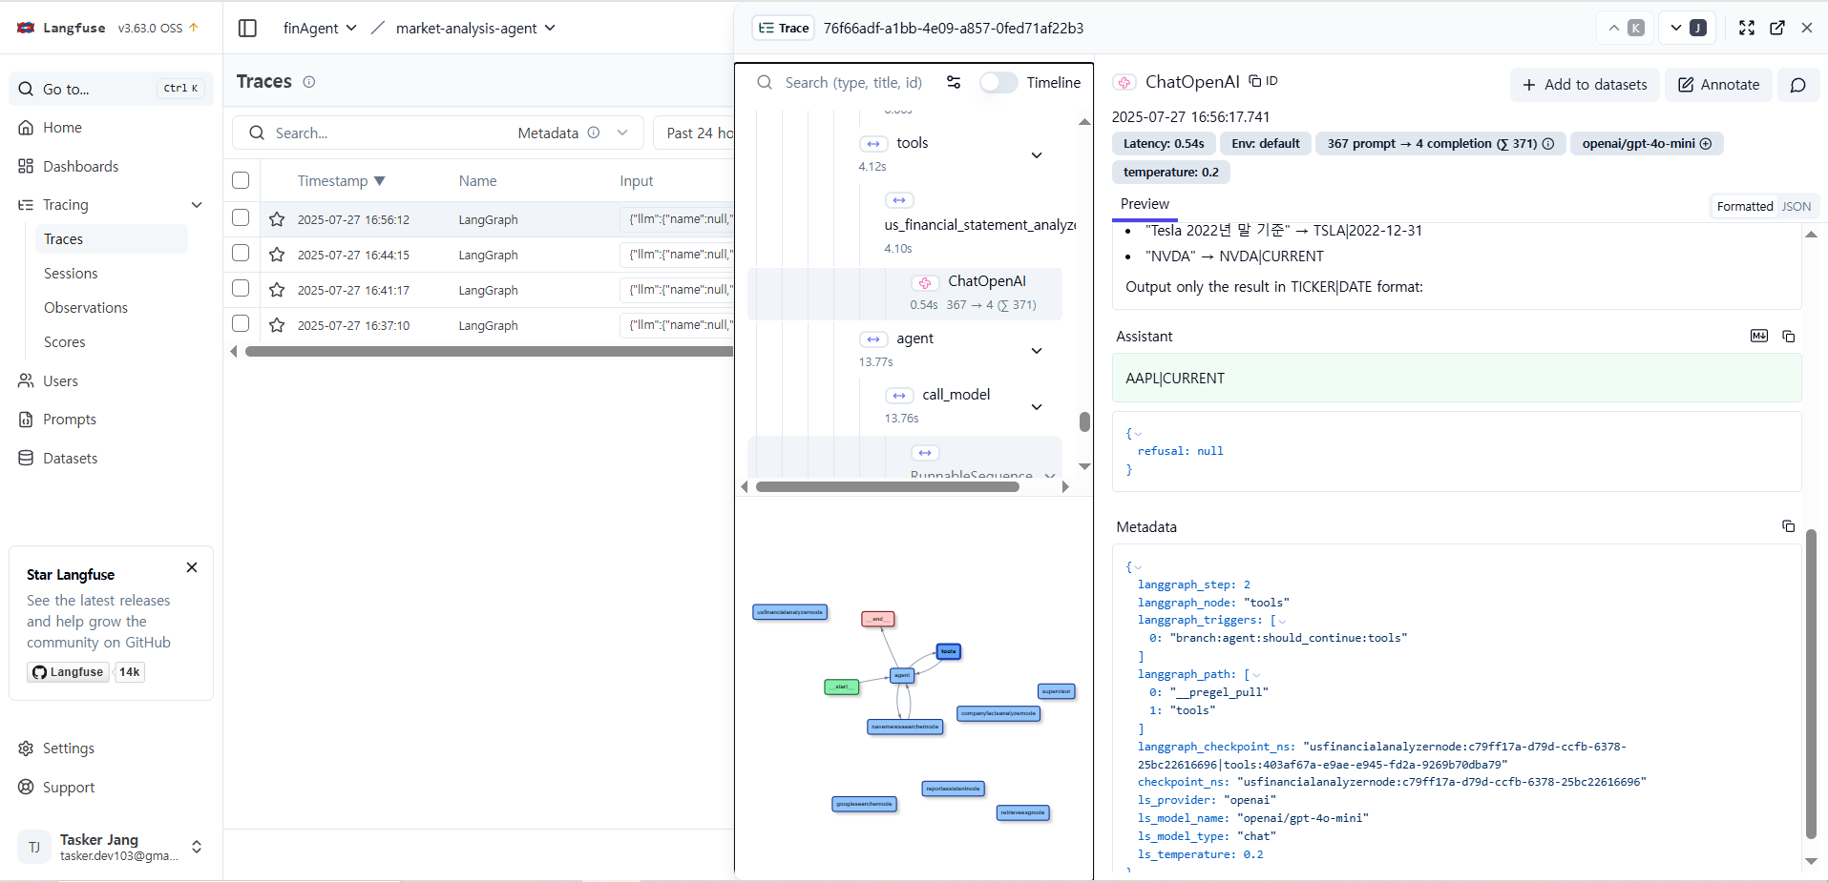
Task: Select the ChatOpenAI generation in tree
Action: pyautogui.click(x=905, y=293)
